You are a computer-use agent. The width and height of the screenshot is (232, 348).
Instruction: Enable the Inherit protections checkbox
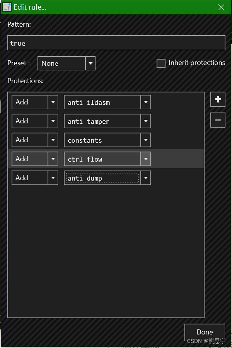(x=161, y=63)
